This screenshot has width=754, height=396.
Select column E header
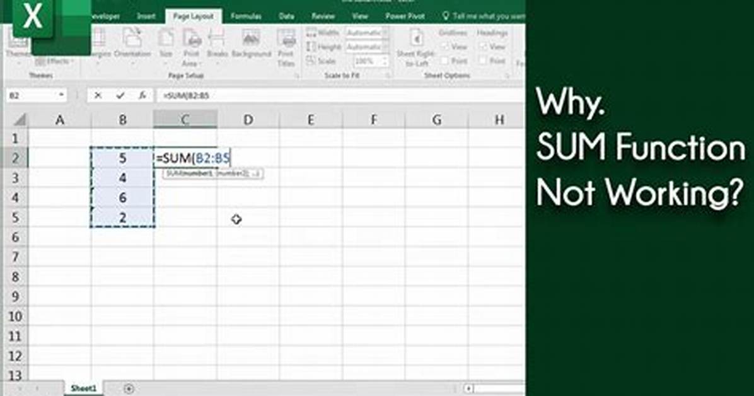click(311, 119)
